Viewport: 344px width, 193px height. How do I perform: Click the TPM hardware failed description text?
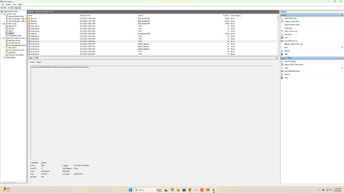pos(60,67)
